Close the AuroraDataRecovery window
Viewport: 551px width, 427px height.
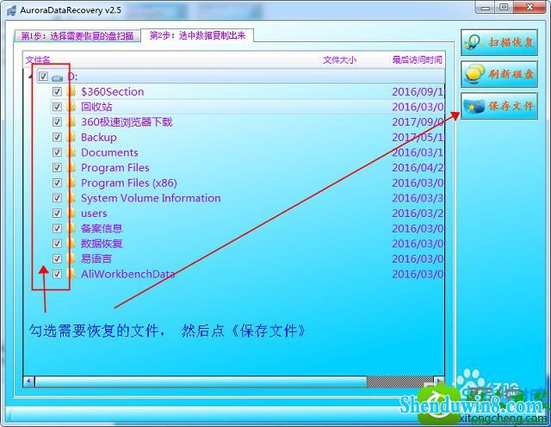(530, 7)
